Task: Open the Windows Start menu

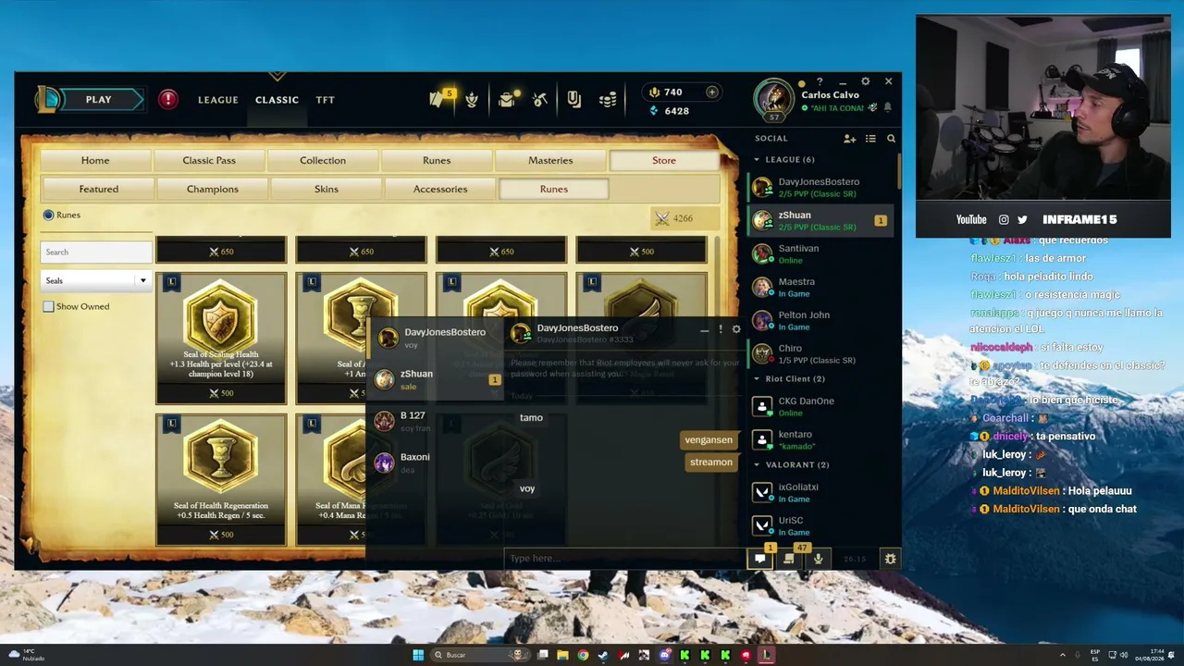Action: coord(418,655)
